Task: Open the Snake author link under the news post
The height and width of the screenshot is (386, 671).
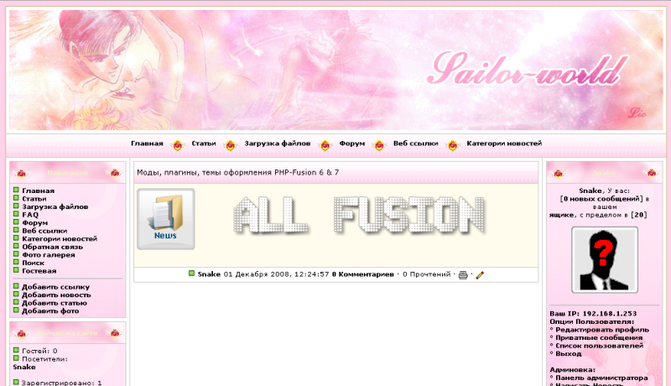Action: tap(209, 274)
